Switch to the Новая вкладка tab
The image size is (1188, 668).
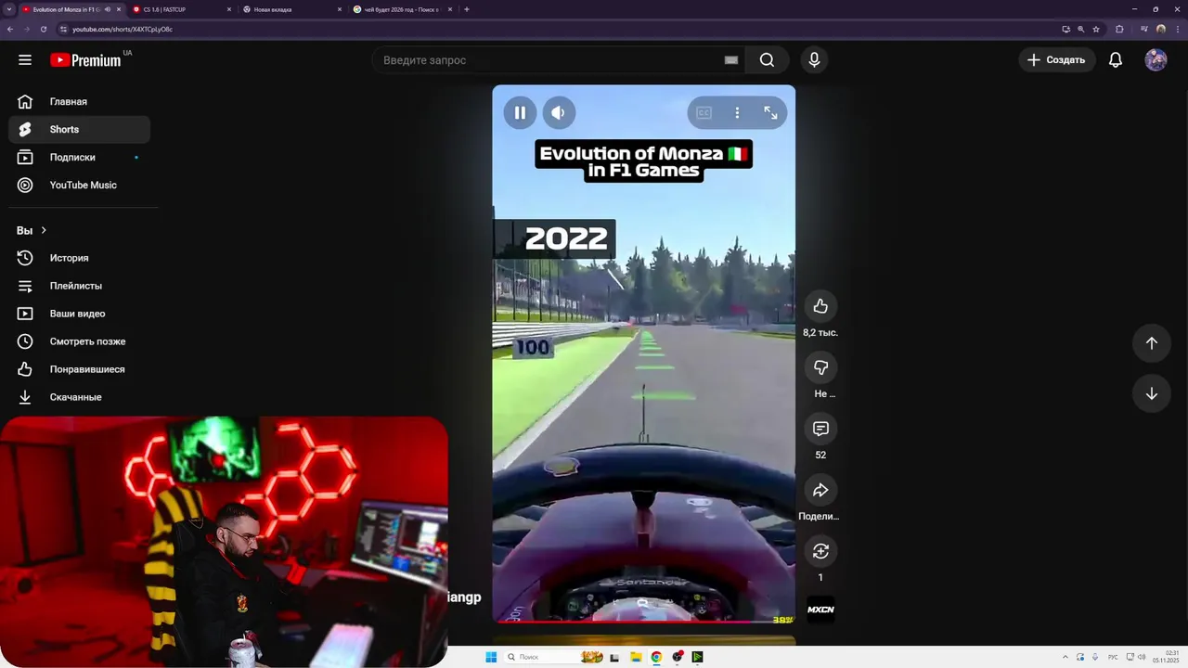tap(292, 9)
